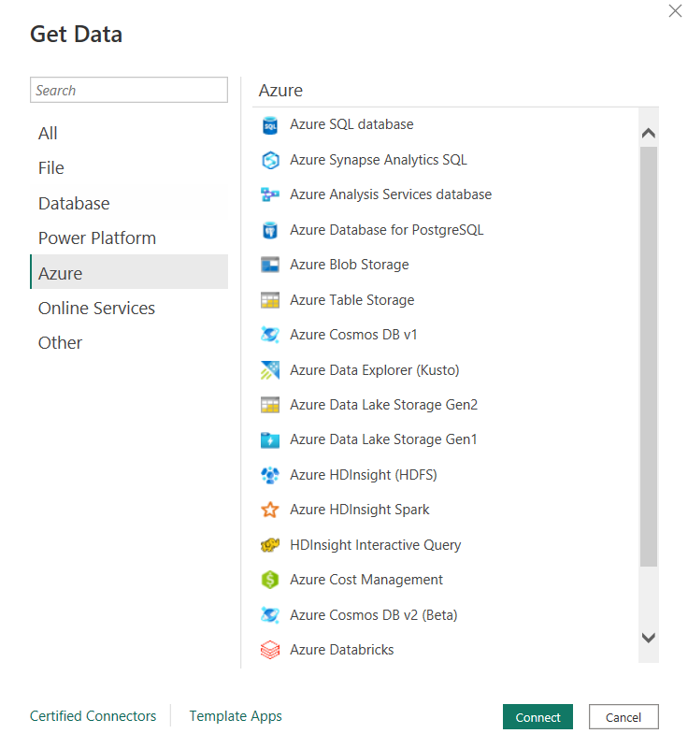The image size is (688, 748).
Task: Click the scroll-down arrow on the connector list
Action: (648, 637)
